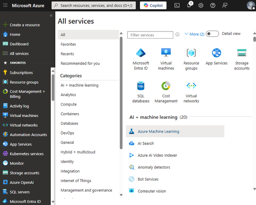
Task: Click the favorites sidebar scroll down arrow
Action: pos(53,202)
